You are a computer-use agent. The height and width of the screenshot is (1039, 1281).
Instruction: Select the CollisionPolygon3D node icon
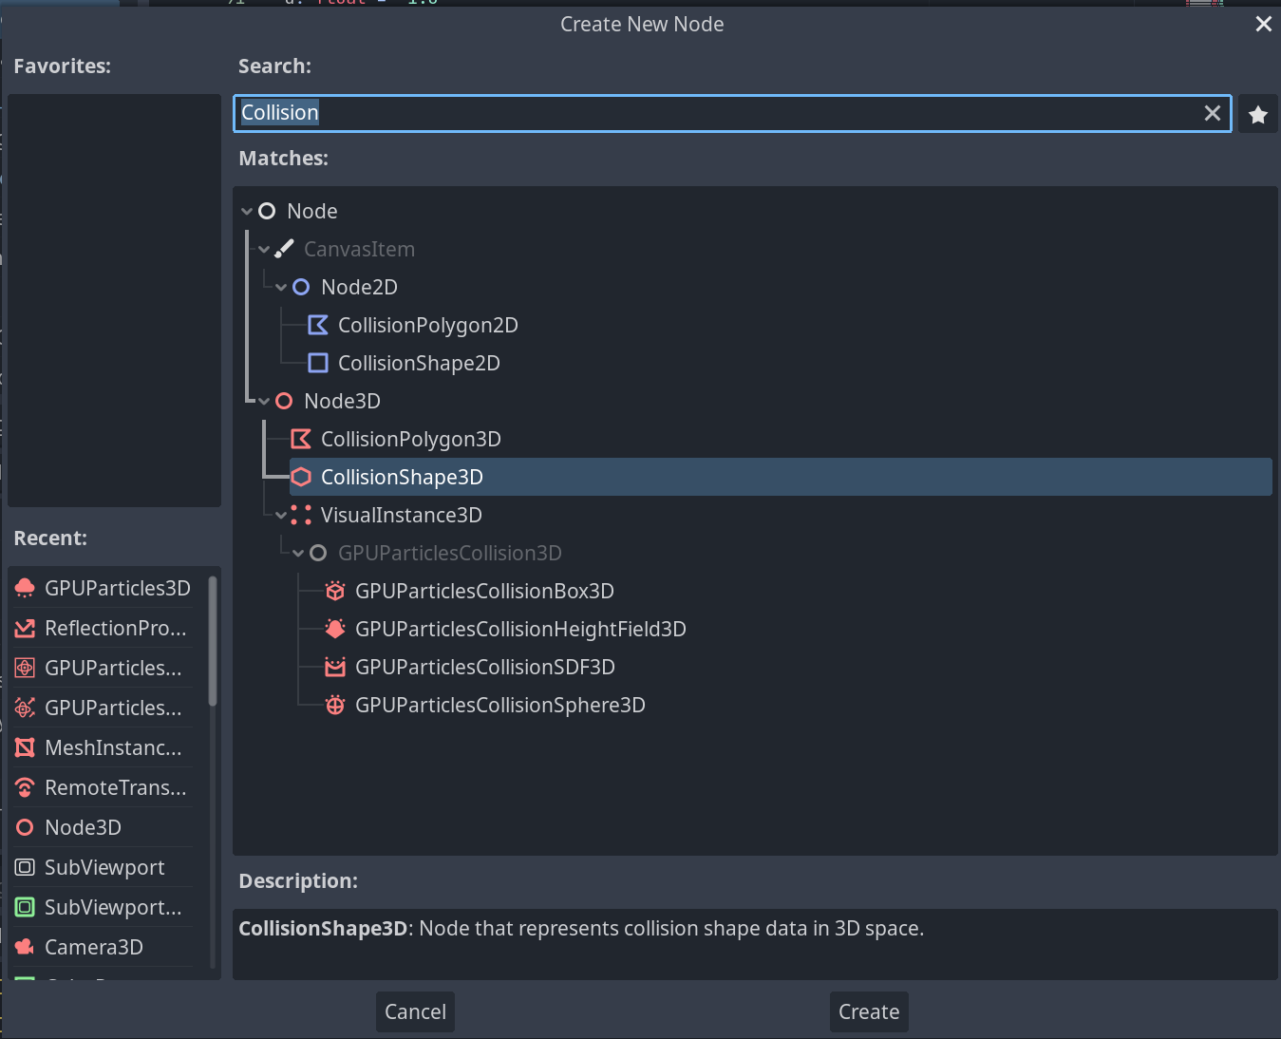(301, 439)
